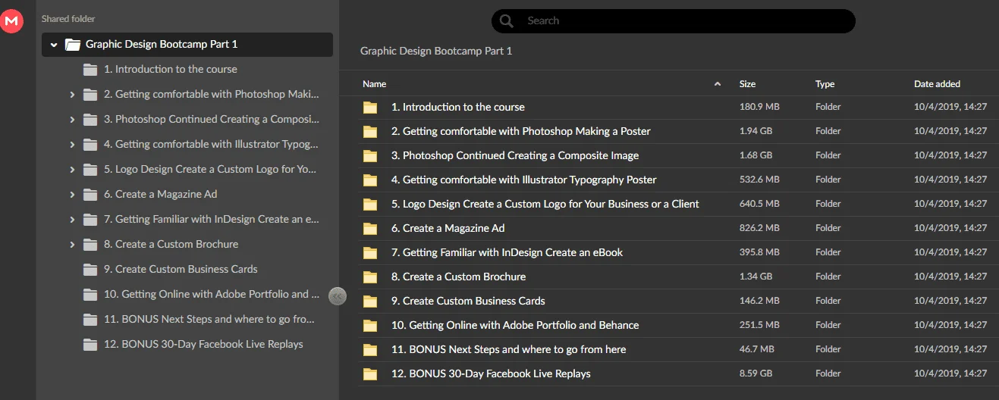This screenshot has width=999, height=400.
Task: Expand tree folder 4. Getting comfortable with Illustrator
Action: tap(72, 145)
